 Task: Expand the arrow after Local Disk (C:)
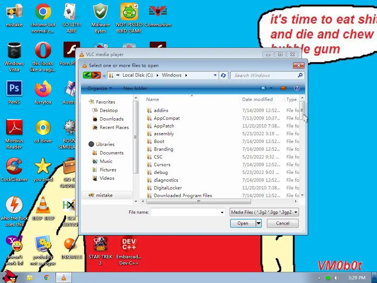coord(158,75)
